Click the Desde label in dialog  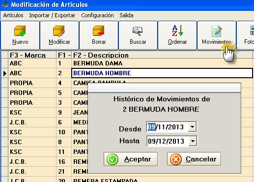pos(130,129)
